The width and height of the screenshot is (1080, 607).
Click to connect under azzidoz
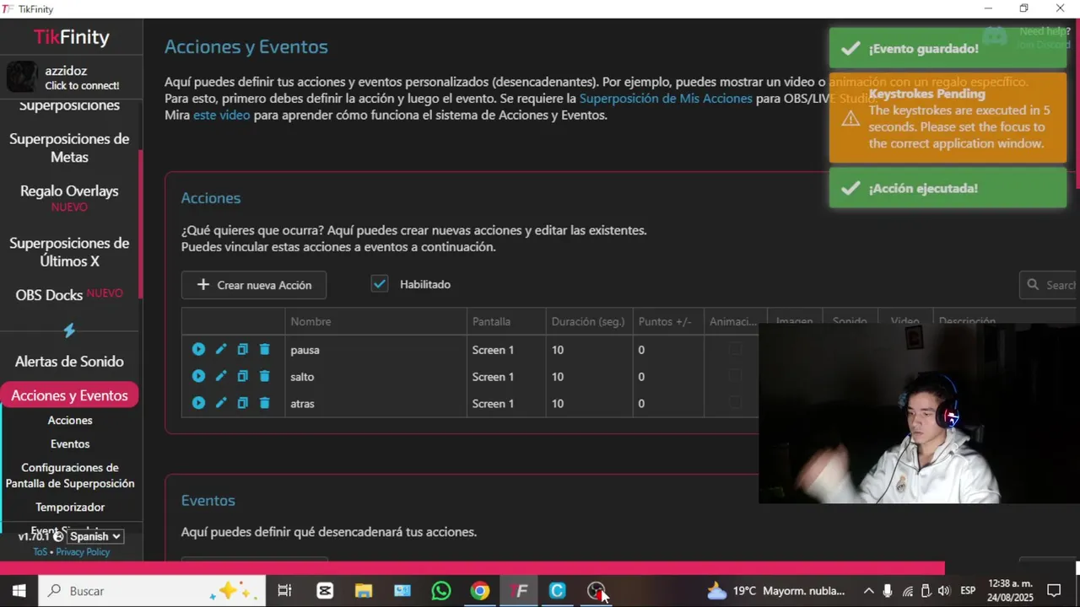click(82, 86)
